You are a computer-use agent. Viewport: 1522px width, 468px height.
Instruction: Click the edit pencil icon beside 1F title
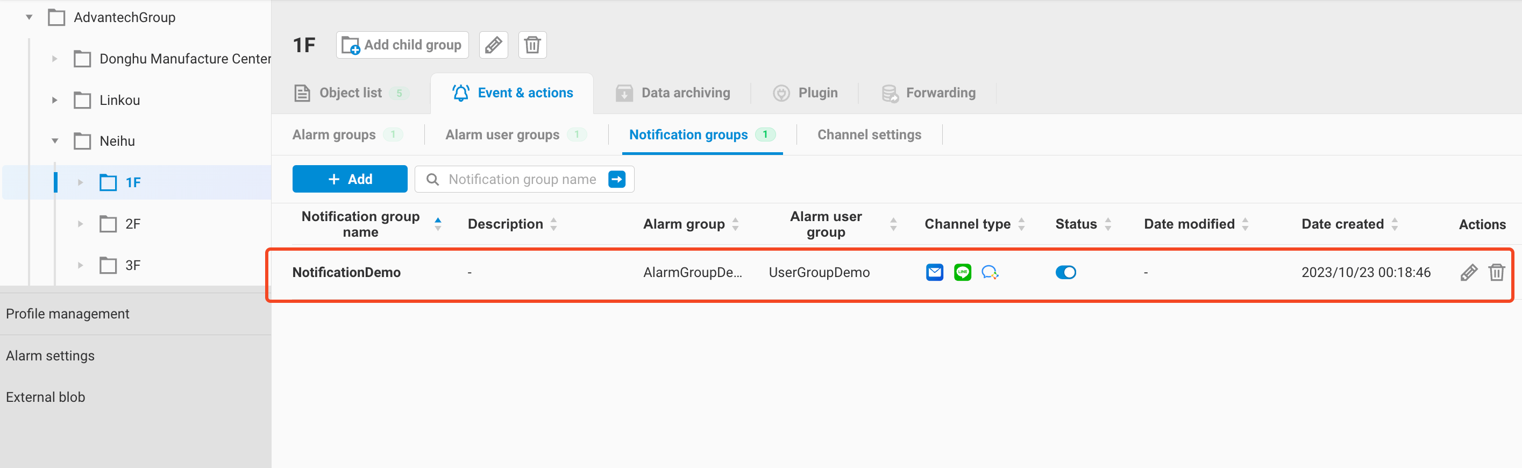(x=493, y=45)
